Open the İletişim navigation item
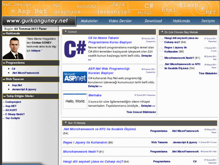This screenshot has width=220, height=165. pyautogui.click(x=208, y=21)
